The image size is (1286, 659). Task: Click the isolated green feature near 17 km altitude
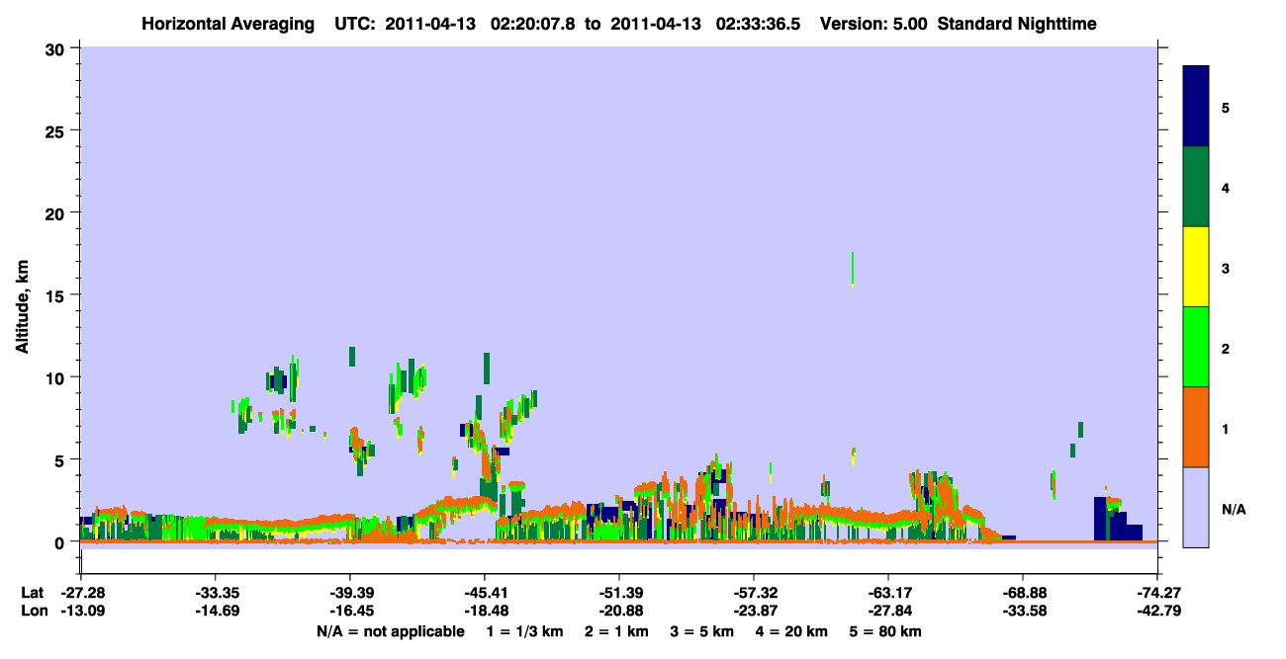pyautogui.click(x=853, y=269)
